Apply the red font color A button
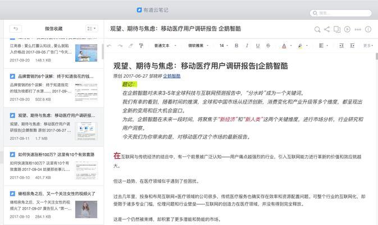 [x=284, y=46]
